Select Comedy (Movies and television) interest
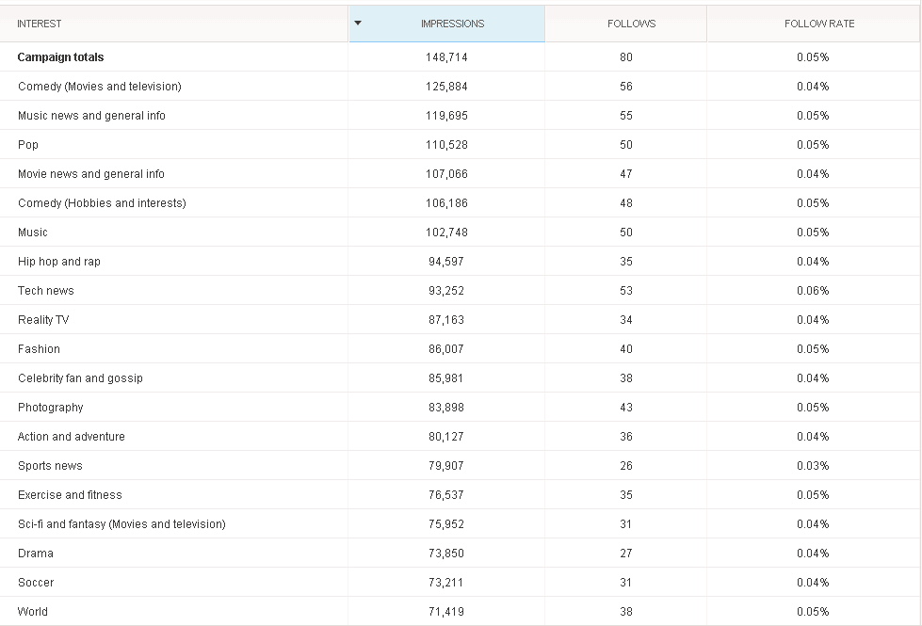Viewport: 922px width, 626px height. (x=100, y=87)
